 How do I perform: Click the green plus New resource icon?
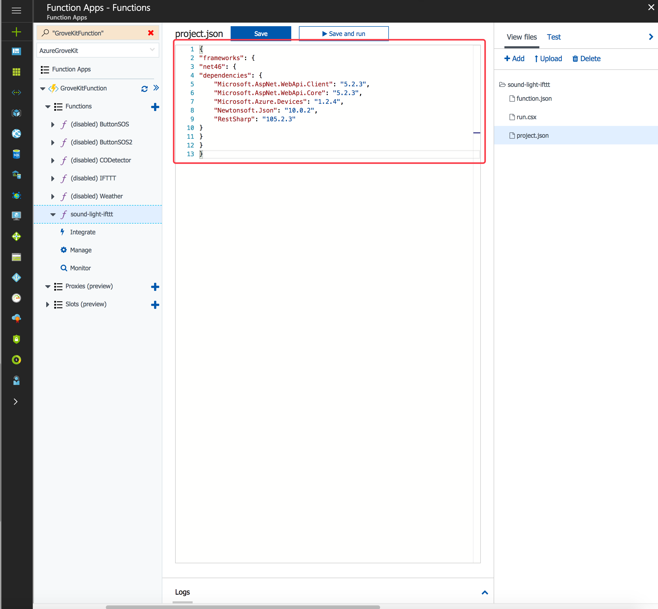tap(16, 32)
